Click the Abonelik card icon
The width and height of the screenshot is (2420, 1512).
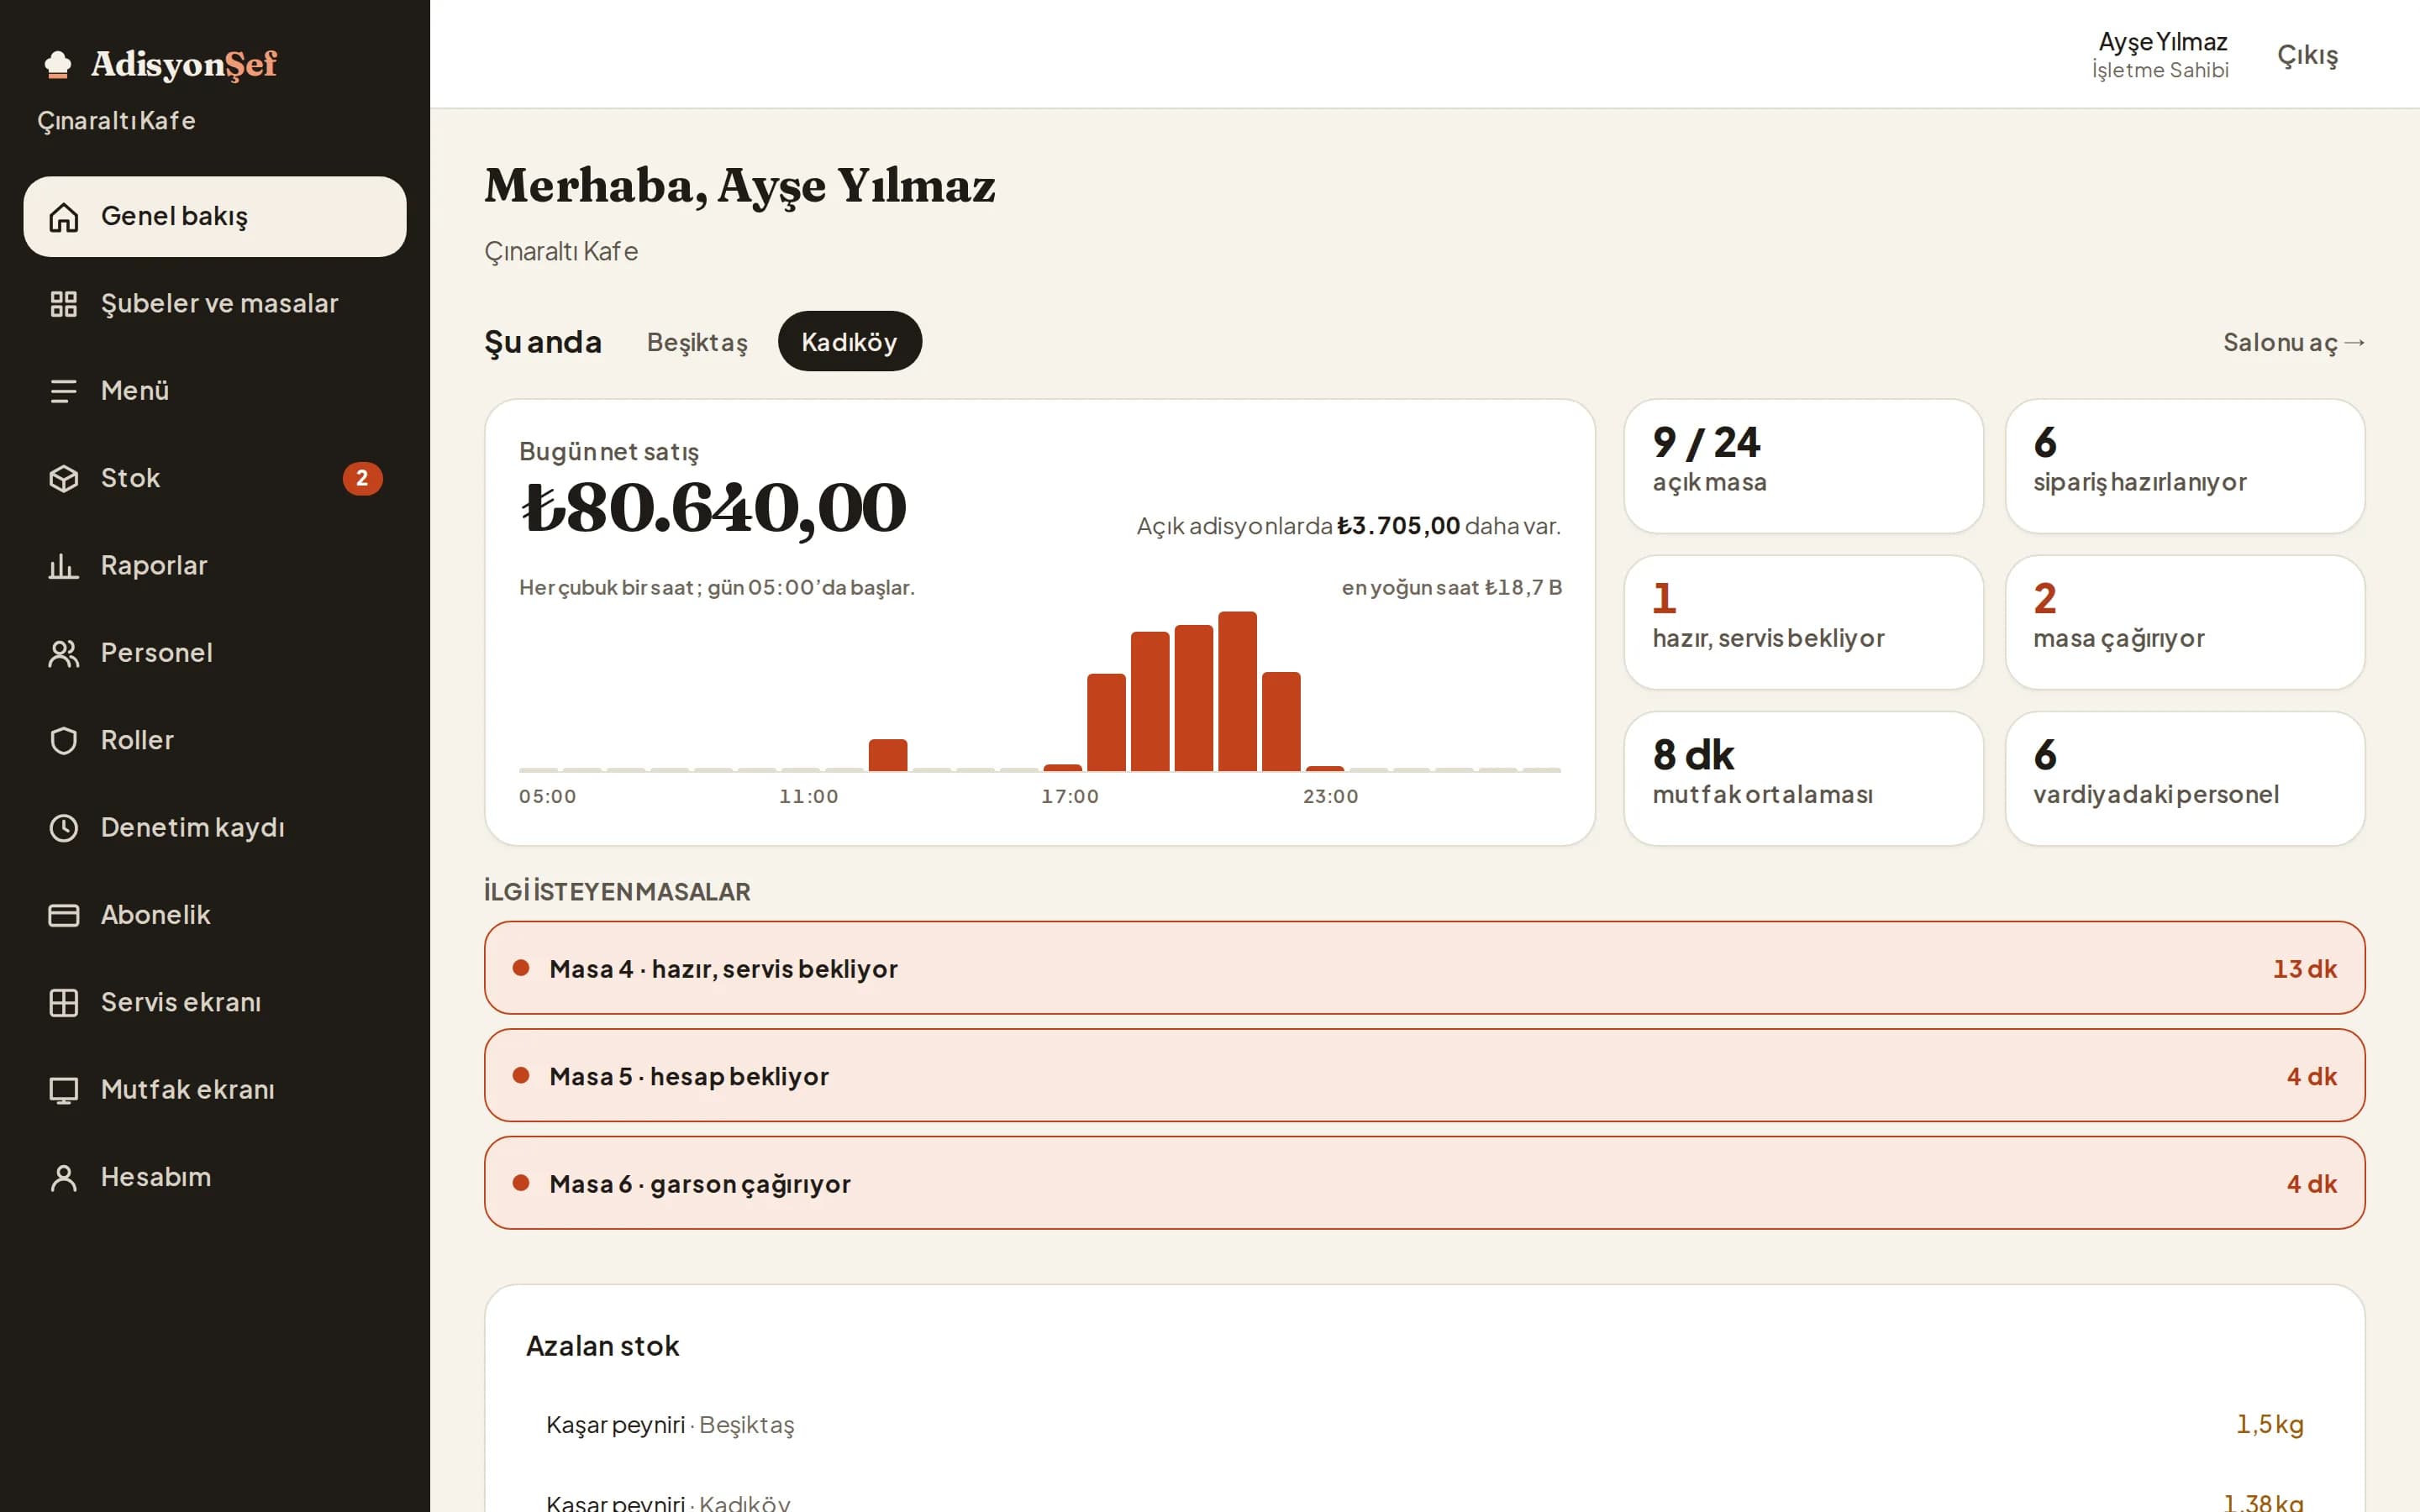pyautogui.click(x=64, y=915)
